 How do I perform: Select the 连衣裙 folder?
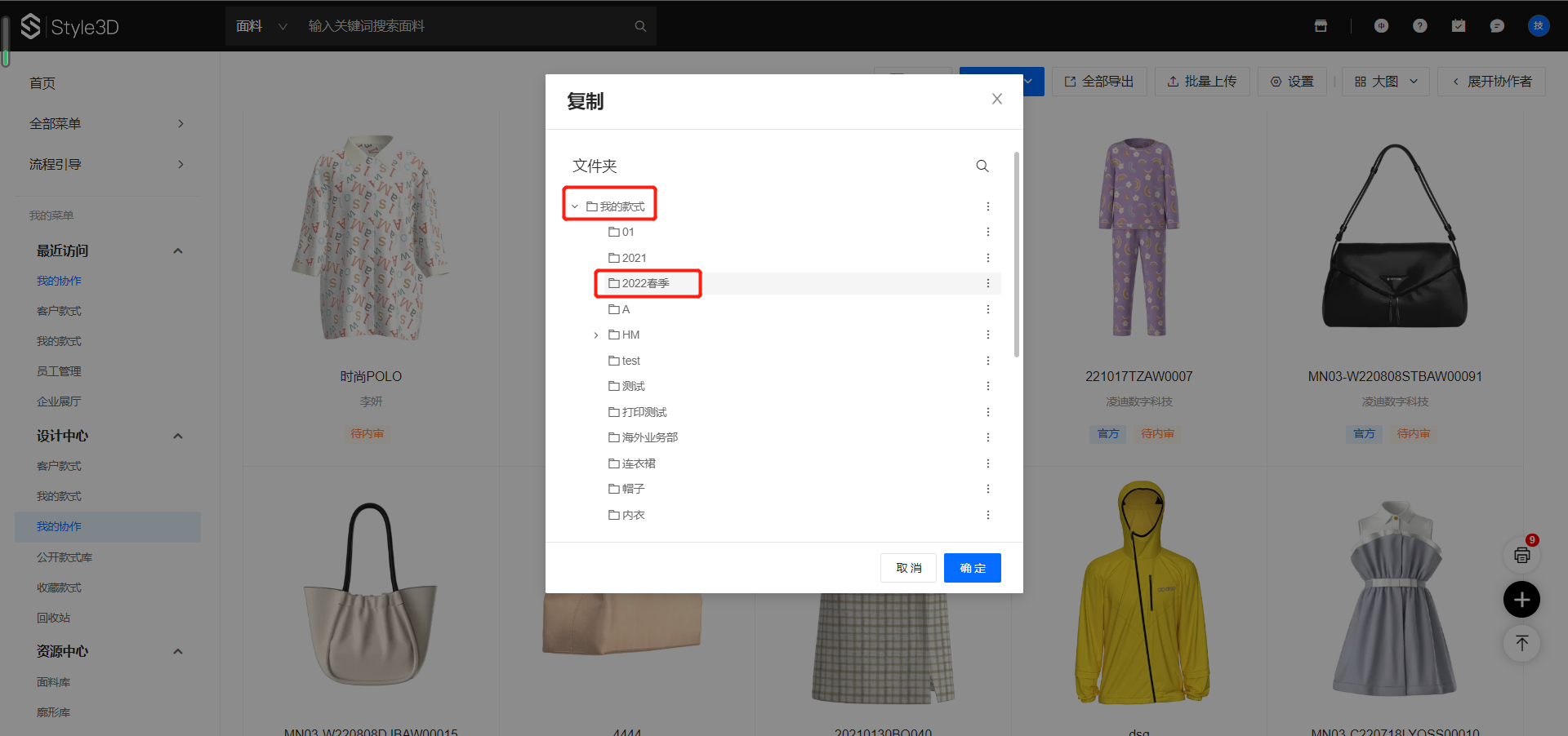click(631, 463)
